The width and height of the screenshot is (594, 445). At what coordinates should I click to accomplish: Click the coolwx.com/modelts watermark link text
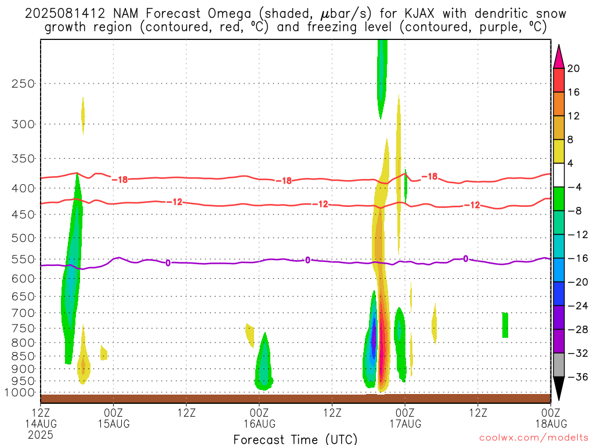[534, 437]
